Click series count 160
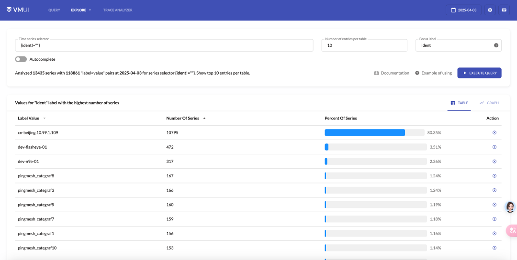517x260 pixels. click(170, 205)
